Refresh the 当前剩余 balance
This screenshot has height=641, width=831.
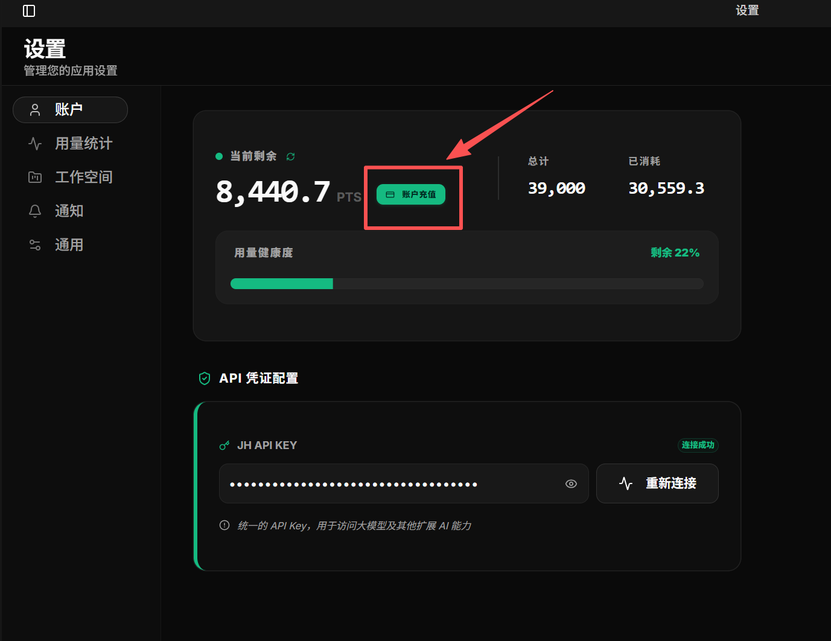(290, 156)
